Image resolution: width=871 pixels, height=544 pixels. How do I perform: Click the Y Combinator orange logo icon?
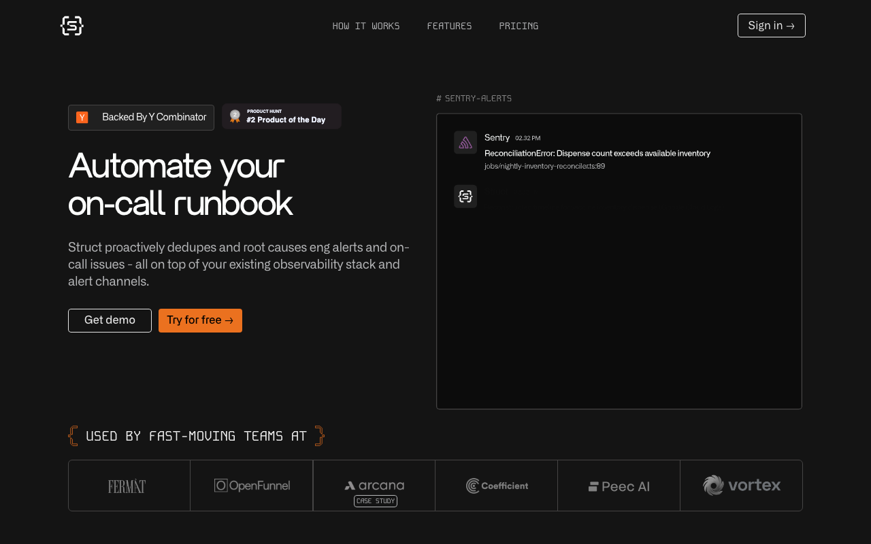pos(82,118)
